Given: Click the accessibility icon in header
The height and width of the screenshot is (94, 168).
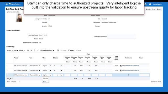Looking at the screenshot, I should click(x=145, y=4).
